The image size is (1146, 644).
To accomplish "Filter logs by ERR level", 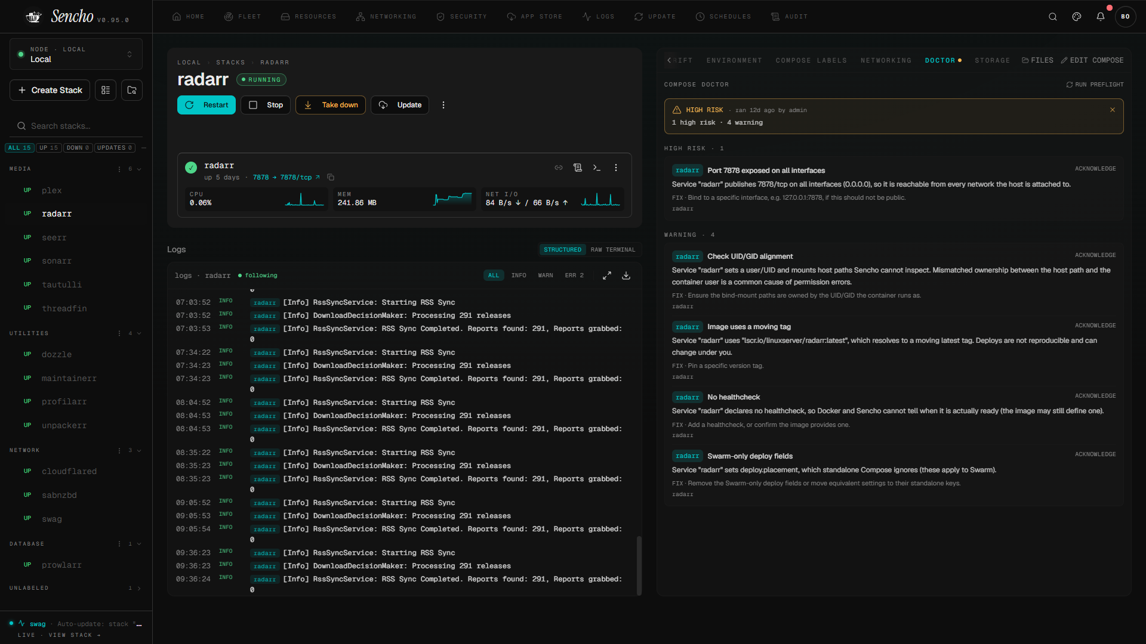I will [x=574, y=275].
